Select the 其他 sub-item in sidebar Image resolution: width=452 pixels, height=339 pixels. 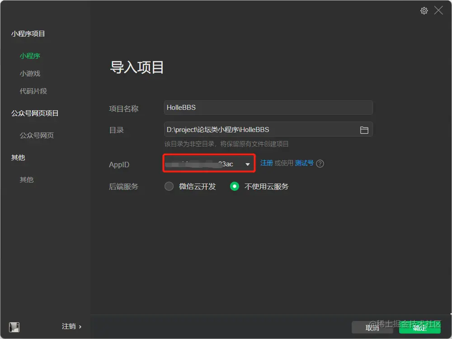pos(27,179)
